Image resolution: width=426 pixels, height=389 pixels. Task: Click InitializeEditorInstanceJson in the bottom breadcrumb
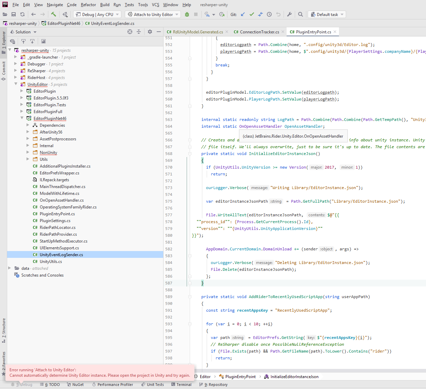point(294,377)
